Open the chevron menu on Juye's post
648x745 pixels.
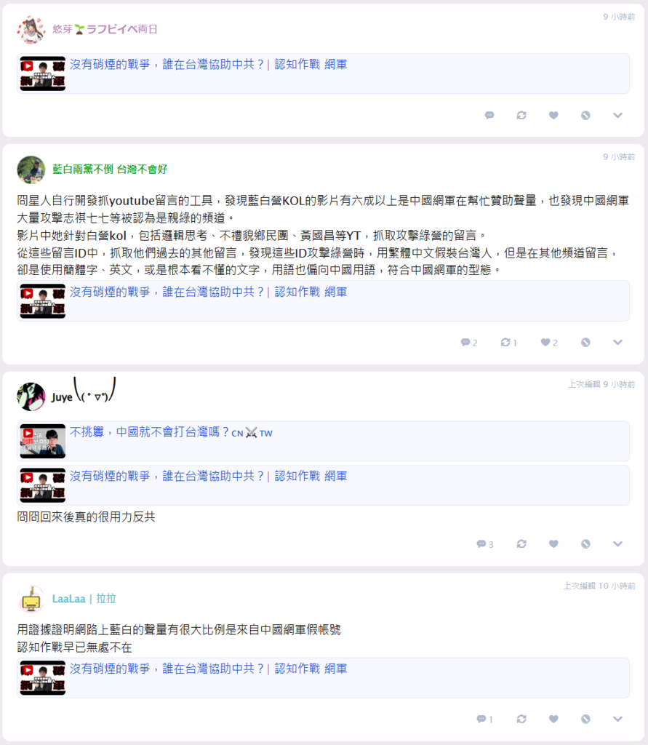[617, 543]
